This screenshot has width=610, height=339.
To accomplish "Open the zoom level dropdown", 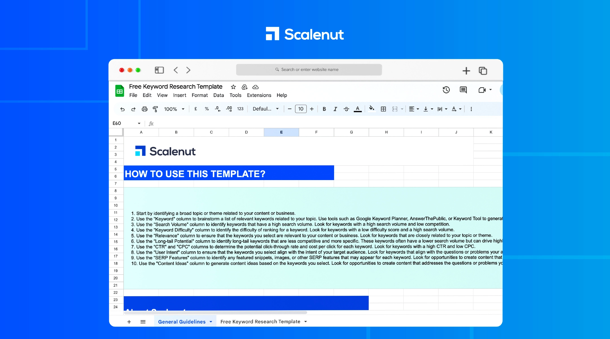I will pos(174,109).
